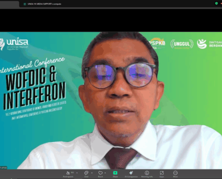Open the React heart menu
The height and width of the screenshot is (179, 222).
click(x=100, y=174)
